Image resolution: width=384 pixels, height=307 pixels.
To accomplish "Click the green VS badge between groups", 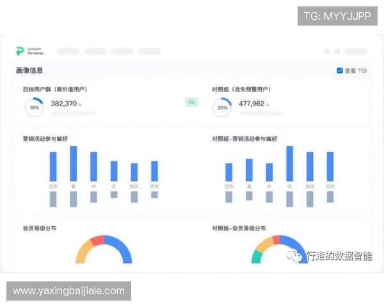I will tap(191, 102).
